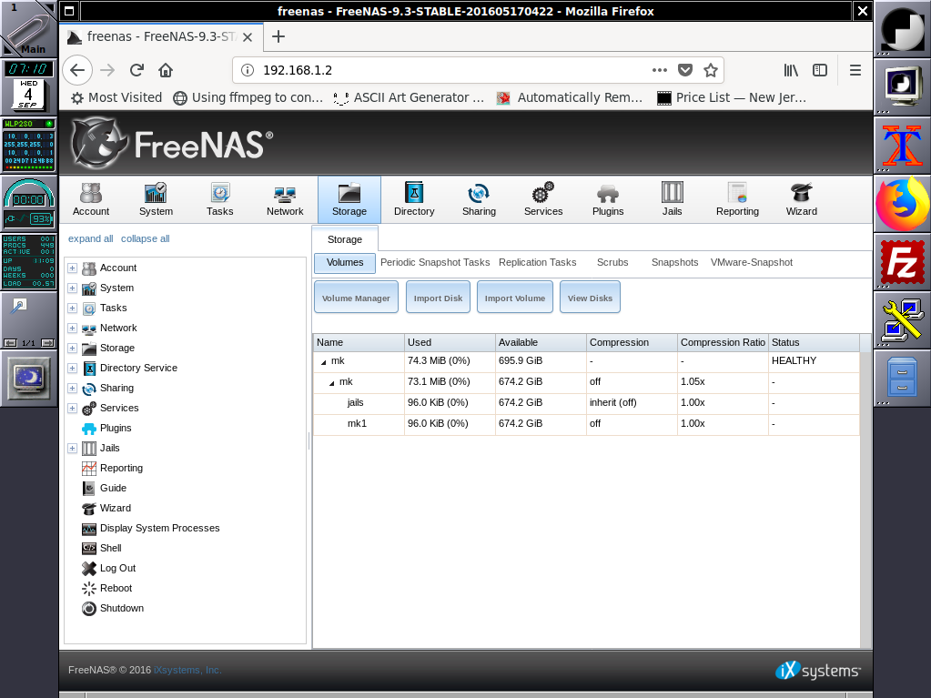Collapse the top-level mk volume row
The image size is (931, 698).
[324, 361]
